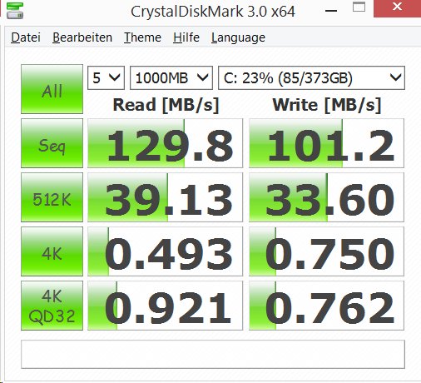
Task: Click the 4K read result 0.493
Action: click(166, 251)
